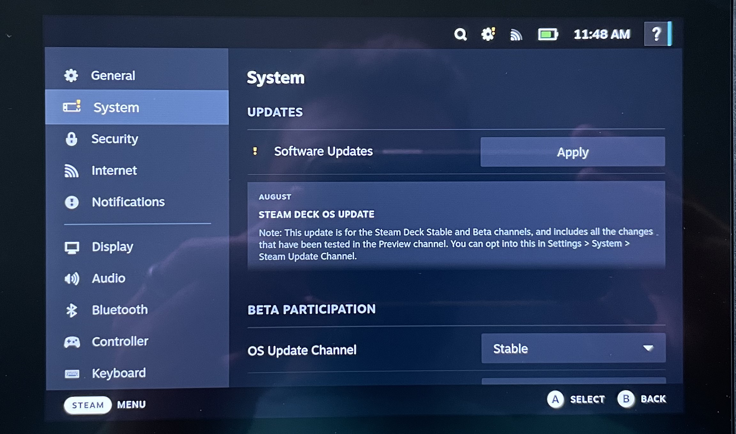This screenshot has width=736, height=434.
Task: Click the search magnifier icon
Action: coord(460,34)
